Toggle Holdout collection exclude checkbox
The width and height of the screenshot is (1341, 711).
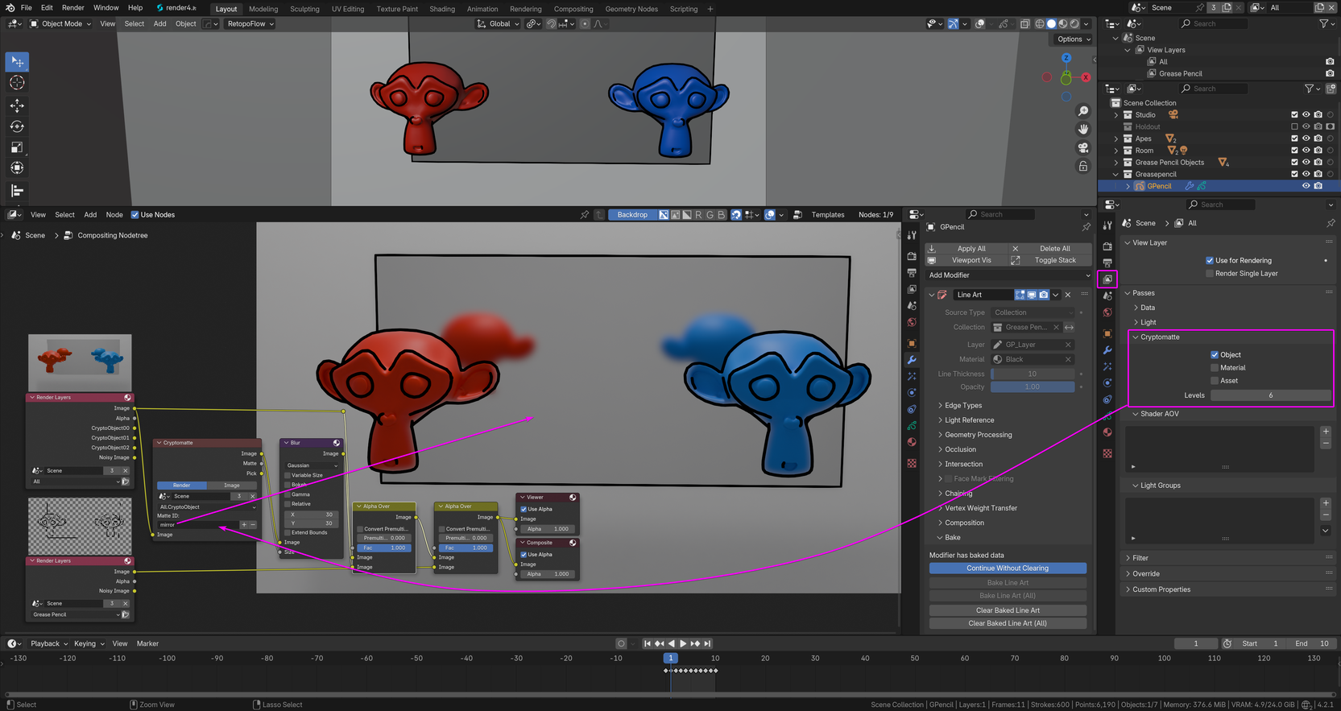[x=1294, y=126]
